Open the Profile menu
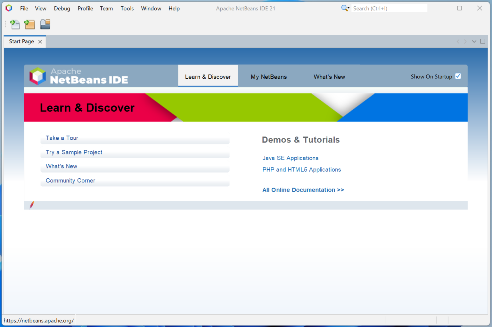Screen dimensions: 492x327 click(85, 8)
